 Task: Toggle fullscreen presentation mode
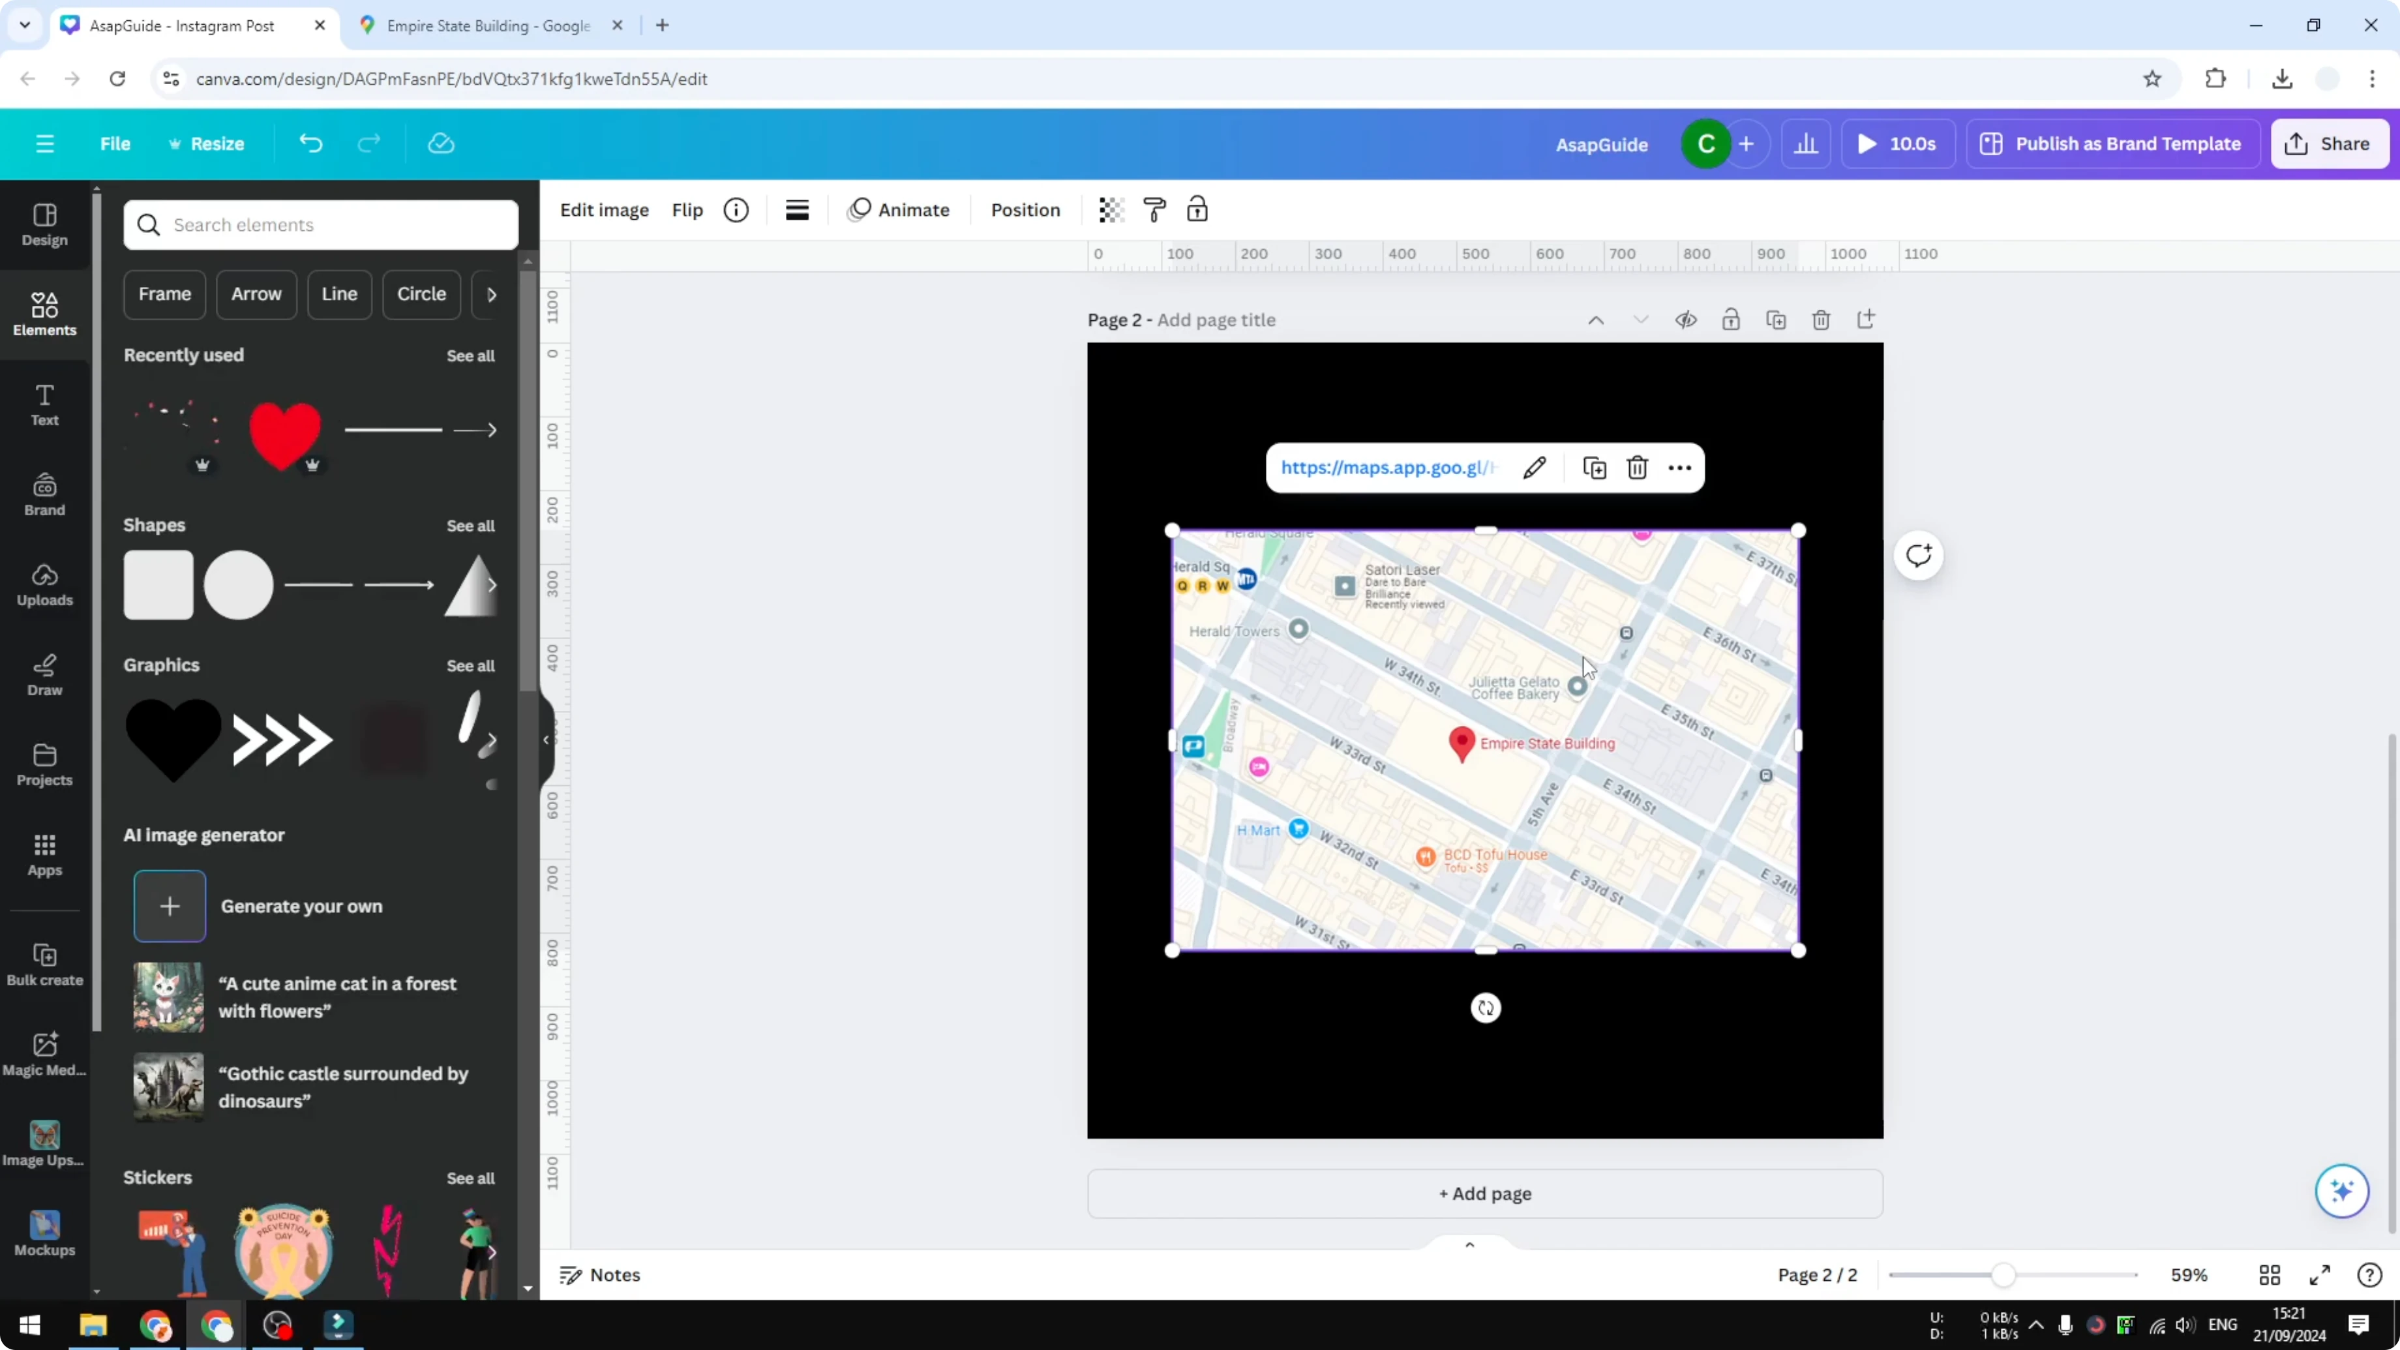[2320, 1274]
